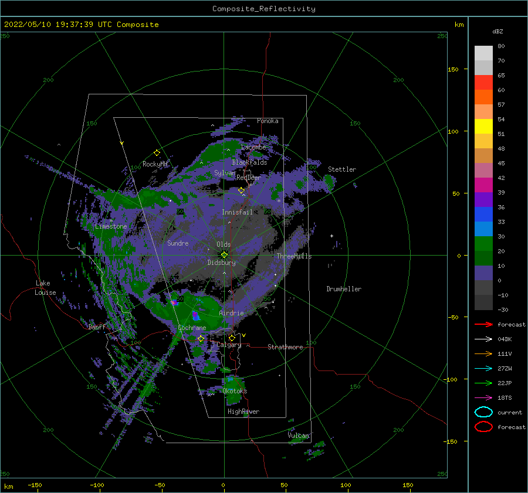Click the Lake Louise label

45,288
